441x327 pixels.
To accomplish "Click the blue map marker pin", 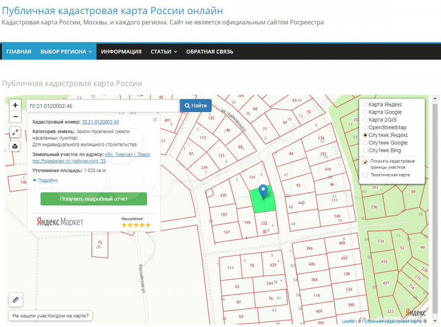I will tap(263, 192).
